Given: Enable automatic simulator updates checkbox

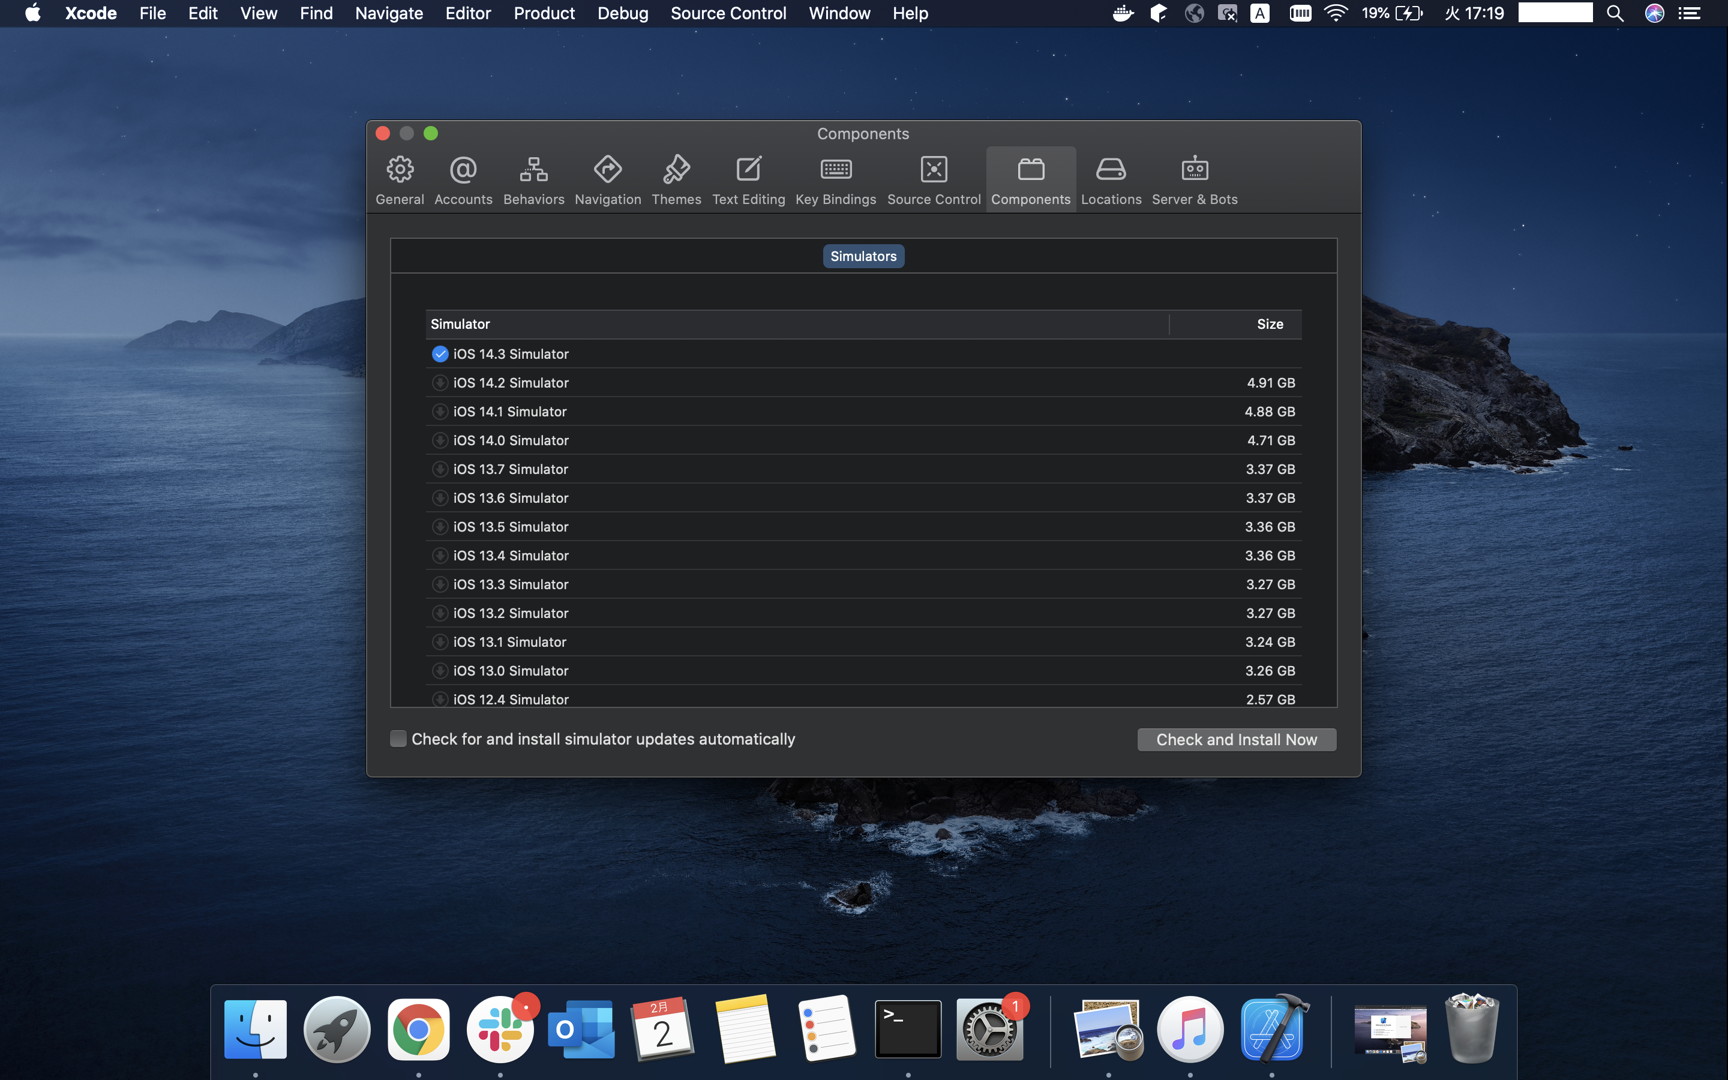Looking at the screenshot, I should pyautogui.click(x=398, y=739).
